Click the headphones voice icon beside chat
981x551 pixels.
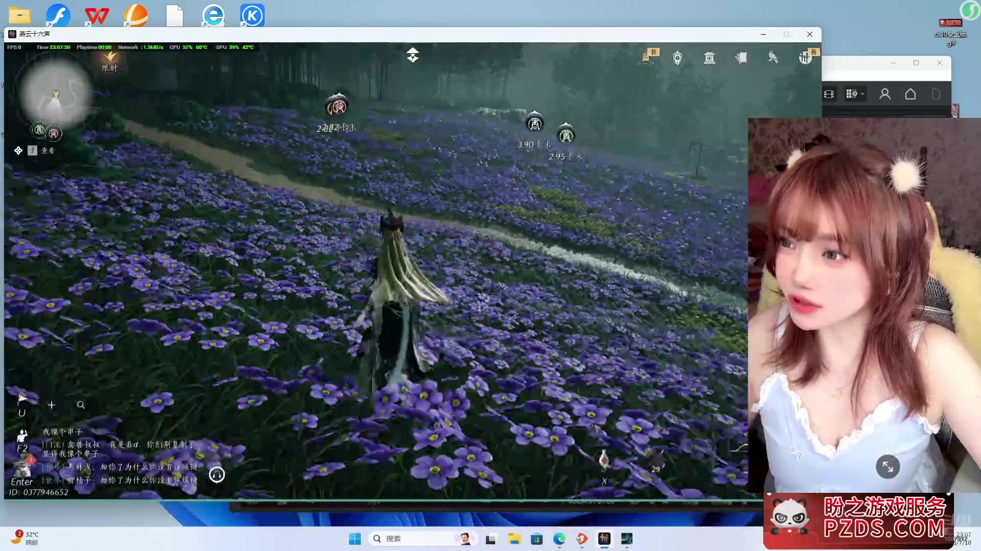point(217,475)
